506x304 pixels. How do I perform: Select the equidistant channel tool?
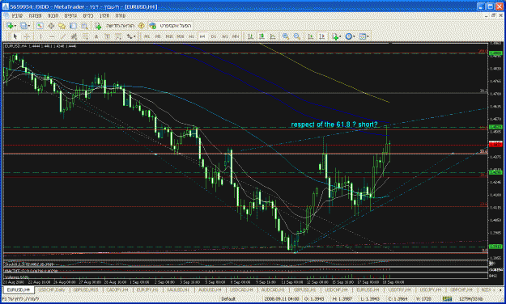74,36
